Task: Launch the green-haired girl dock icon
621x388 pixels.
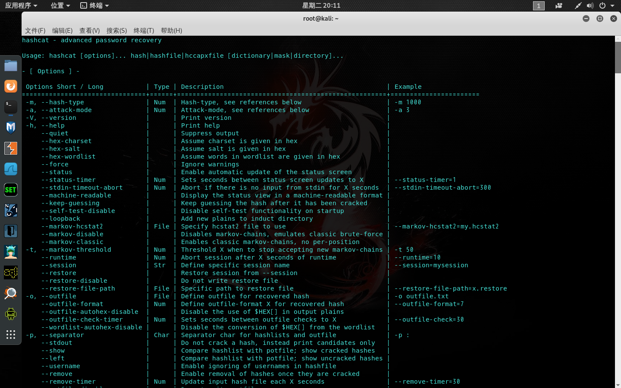Action: click(11, 252)
